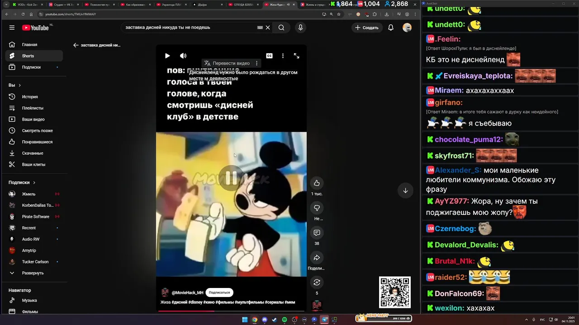Viewport: 579px width, 325px height.
Task: Dislike the Short
Action: point(317,208)
